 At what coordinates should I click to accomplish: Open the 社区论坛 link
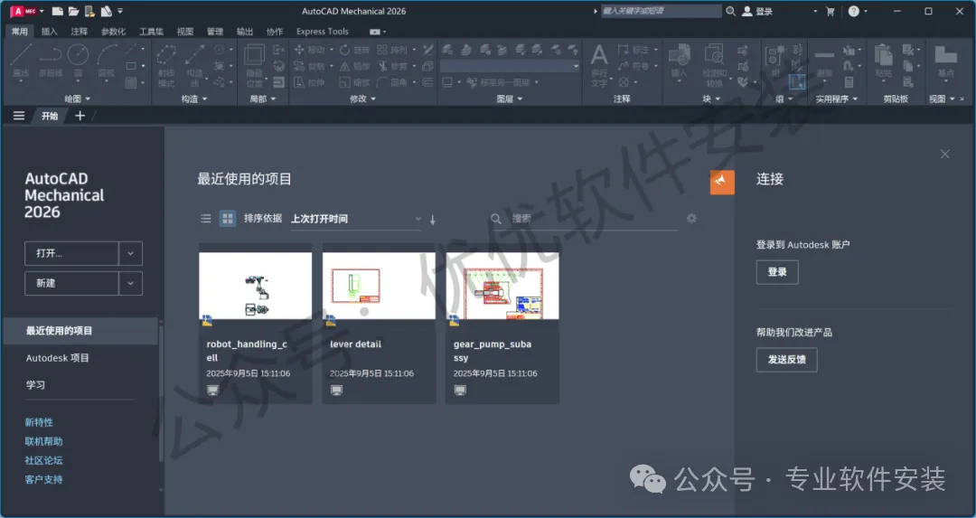click(x=43, y=460)
